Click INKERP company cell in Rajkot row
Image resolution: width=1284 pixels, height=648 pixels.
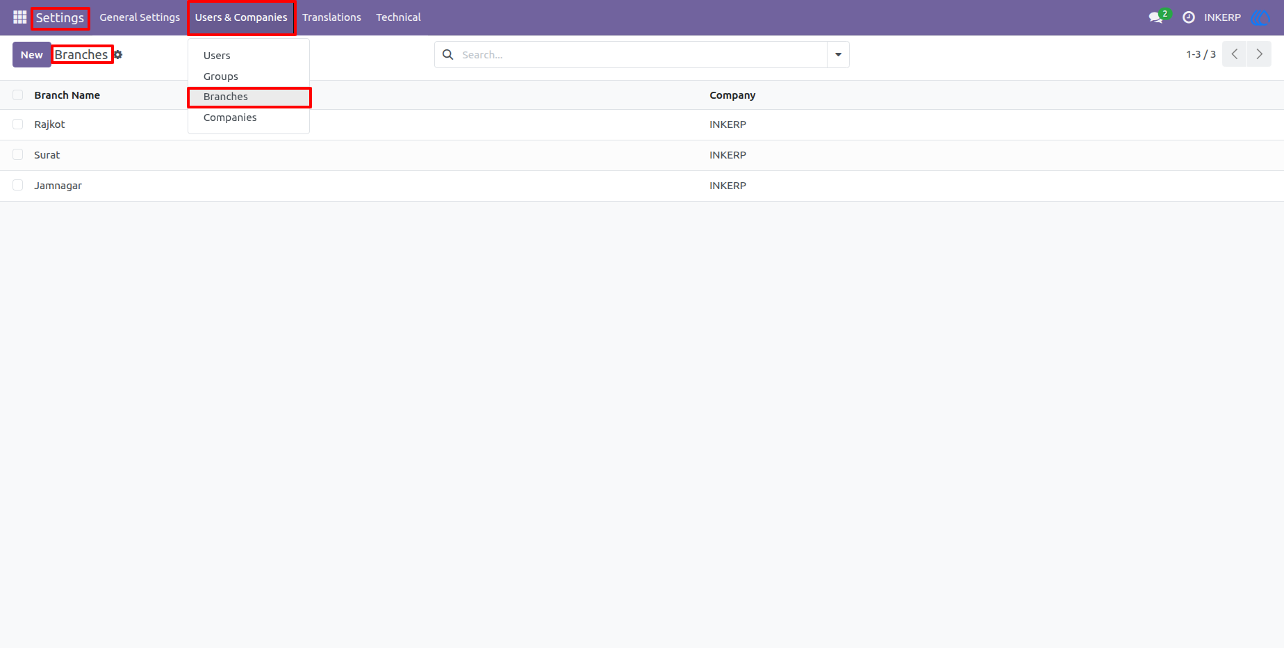tap(727, 124)
